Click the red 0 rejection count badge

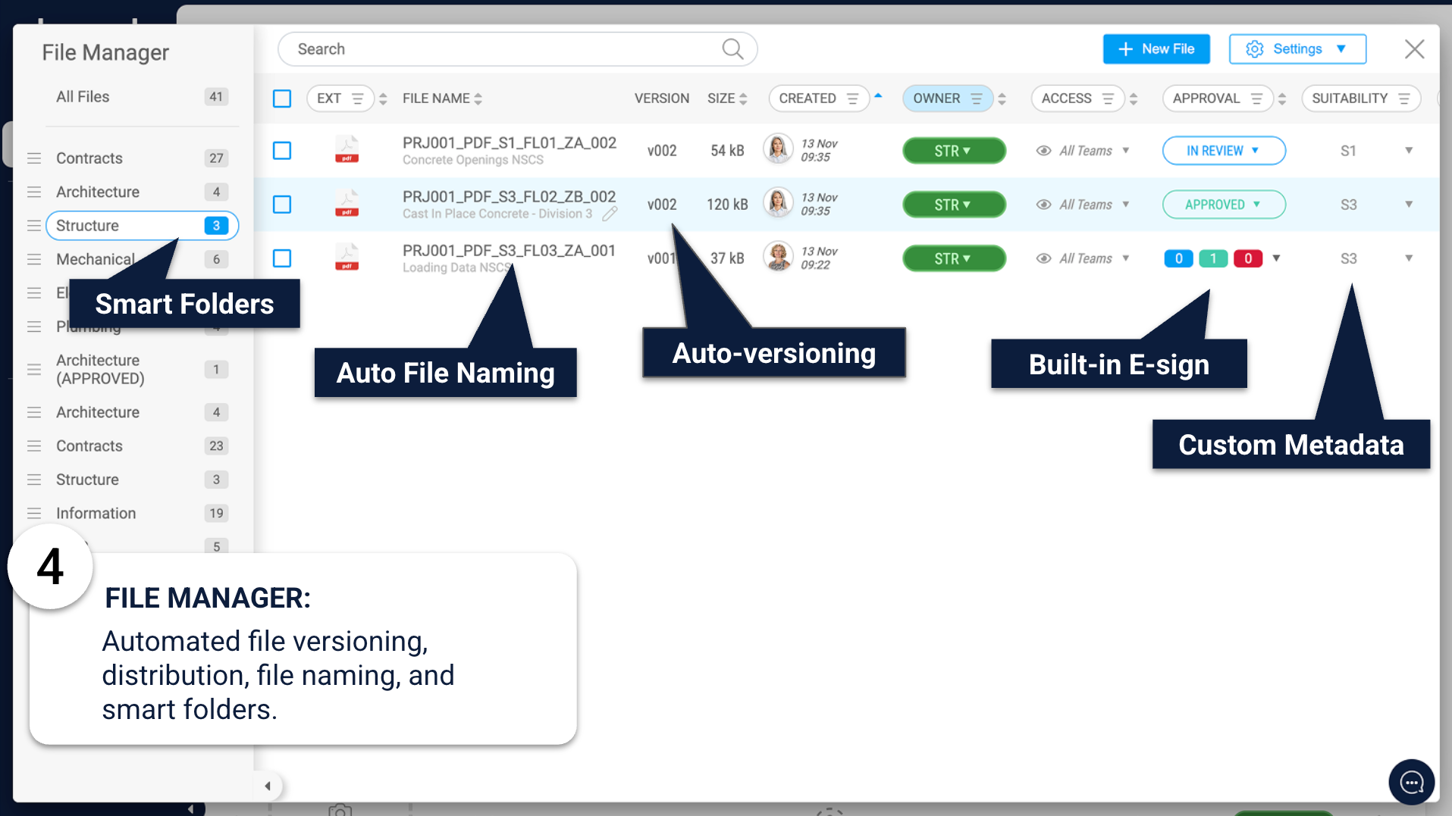(1248, 258)
